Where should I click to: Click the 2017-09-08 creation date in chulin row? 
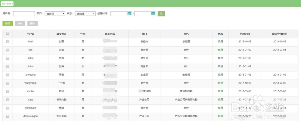[x=245, y=91]
